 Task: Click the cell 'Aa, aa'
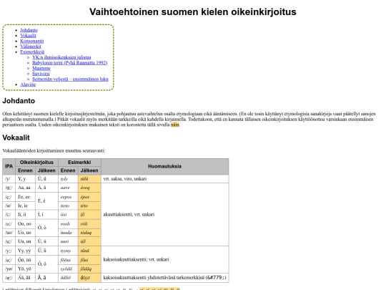(x=25, y=188)
